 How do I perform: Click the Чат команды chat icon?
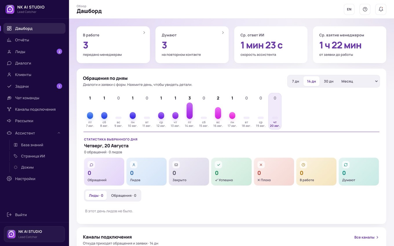pos(9,98)
